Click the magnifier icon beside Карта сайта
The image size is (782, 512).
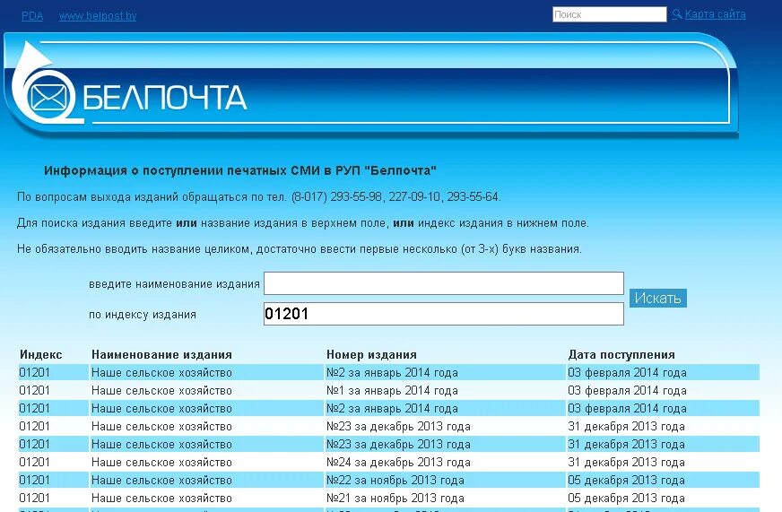(677, 14)
